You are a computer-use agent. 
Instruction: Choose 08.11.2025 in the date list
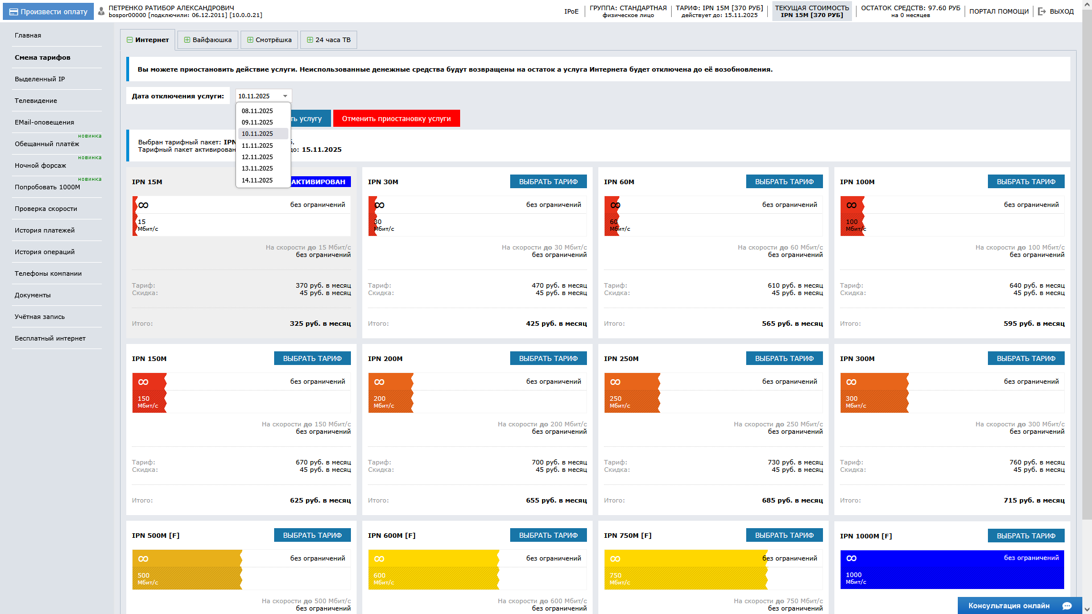(x=257, y=111)
